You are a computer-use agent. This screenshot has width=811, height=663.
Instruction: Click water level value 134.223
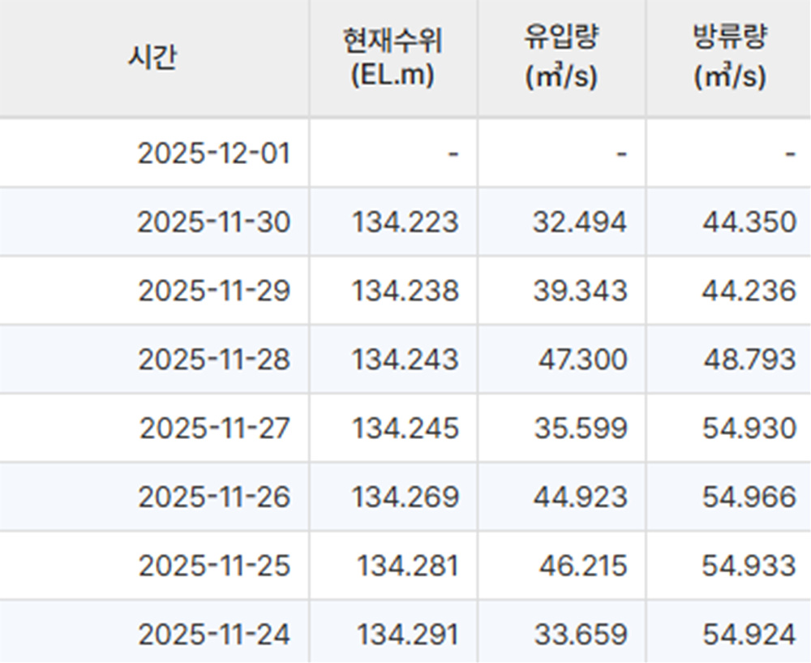click(405, 222)
